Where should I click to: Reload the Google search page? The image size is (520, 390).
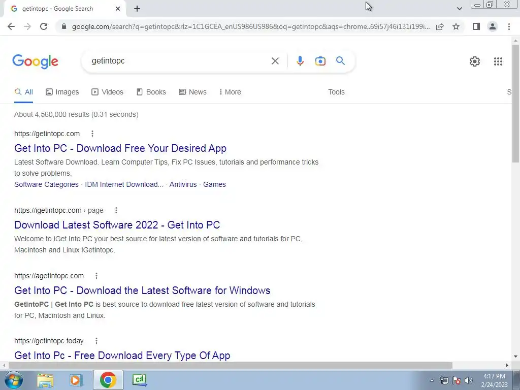[44, 26]
